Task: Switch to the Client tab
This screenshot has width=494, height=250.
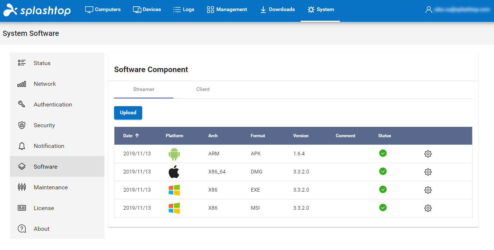Action: (203, 89)
